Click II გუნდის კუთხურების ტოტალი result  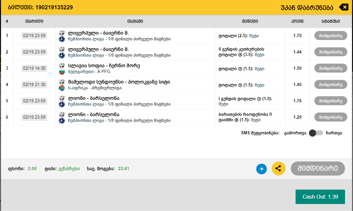tap(241, 52)
